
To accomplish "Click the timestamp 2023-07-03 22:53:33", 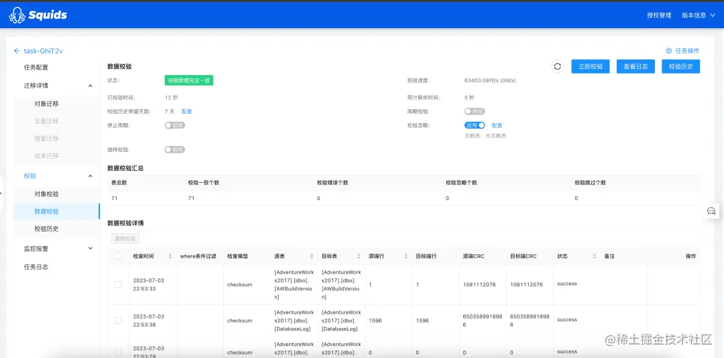I will 148,285.
